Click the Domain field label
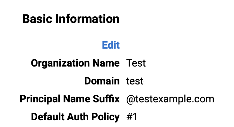The height and width of the screenshot is (127, 234). click(x=102, y=81)
